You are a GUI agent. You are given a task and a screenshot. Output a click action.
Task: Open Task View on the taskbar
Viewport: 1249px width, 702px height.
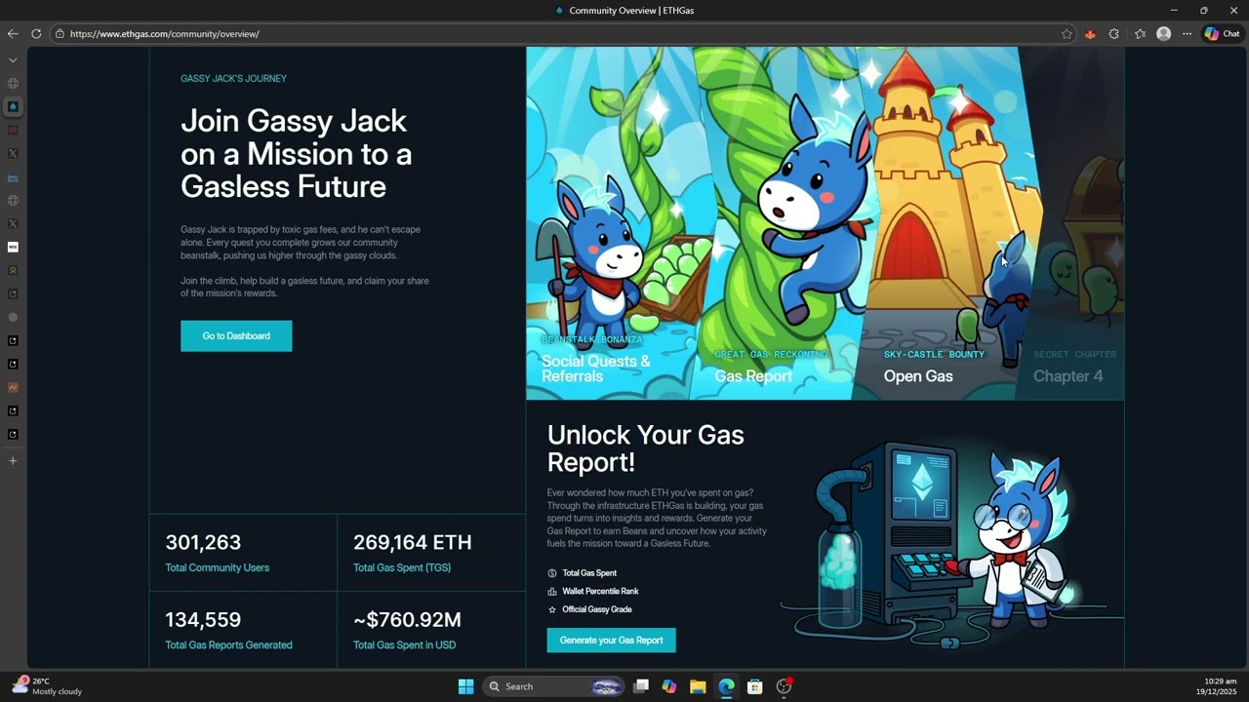point(641,686)
